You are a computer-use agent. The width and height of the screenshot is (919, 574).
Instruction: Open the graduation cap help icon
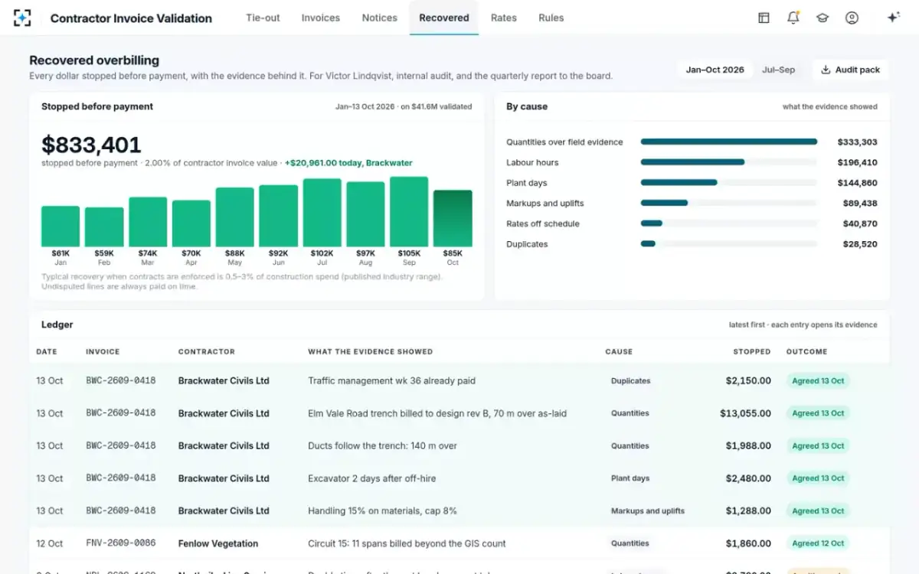pyautogui.click(x=823, y=18)
